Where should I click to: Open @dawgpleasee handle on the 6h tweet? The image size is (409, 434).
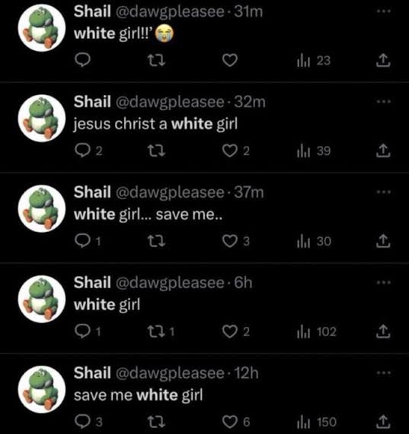click(x=169, y=283)
